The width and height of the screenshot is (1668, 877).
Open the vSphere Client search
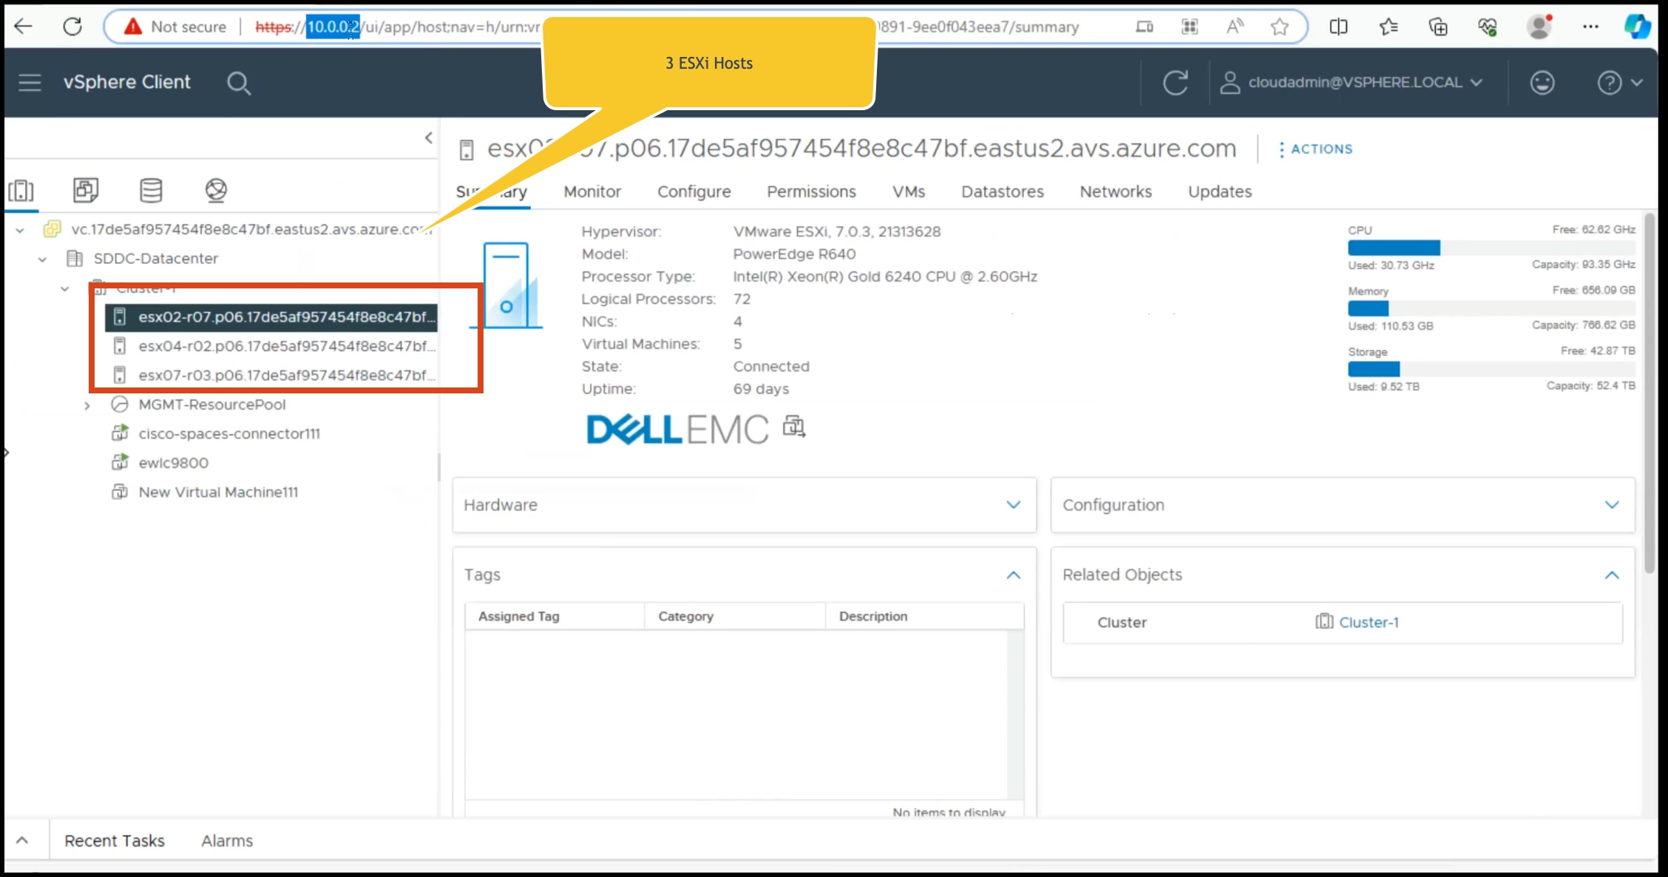pyautogui.click(x=239, y=83)
